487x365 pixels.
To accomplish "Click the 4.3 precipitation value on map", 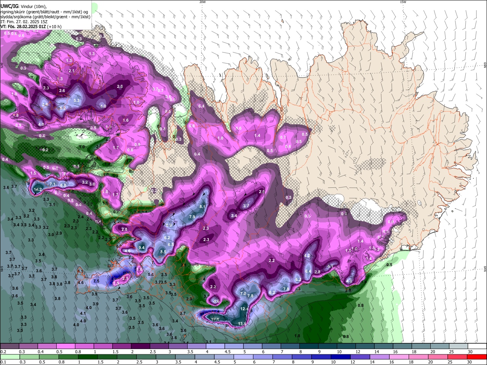I will click(349, 281).
